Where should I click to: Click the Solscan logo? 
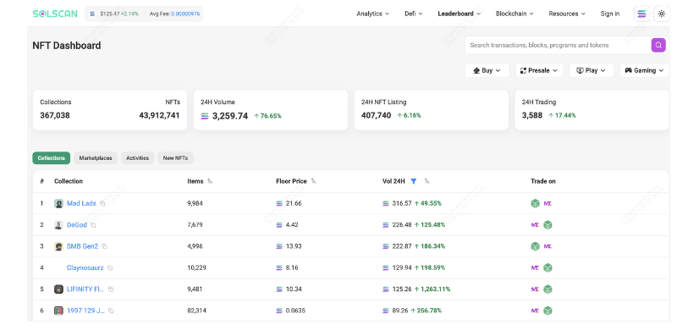(x=55, y=14)
